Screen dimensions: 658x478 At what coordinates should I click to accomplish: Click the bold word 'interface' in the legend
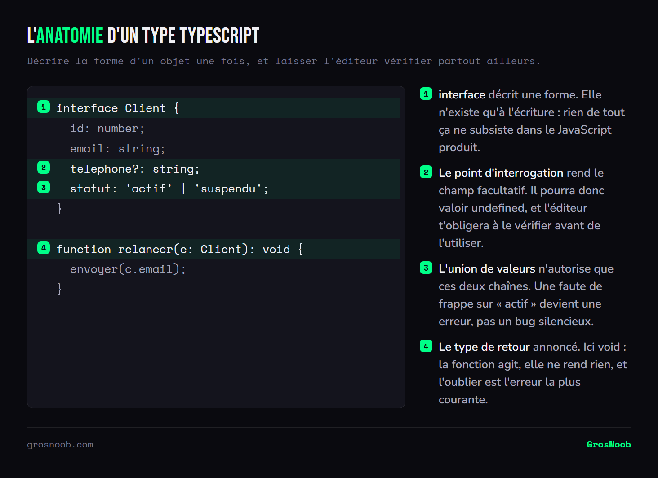point(462,95)
